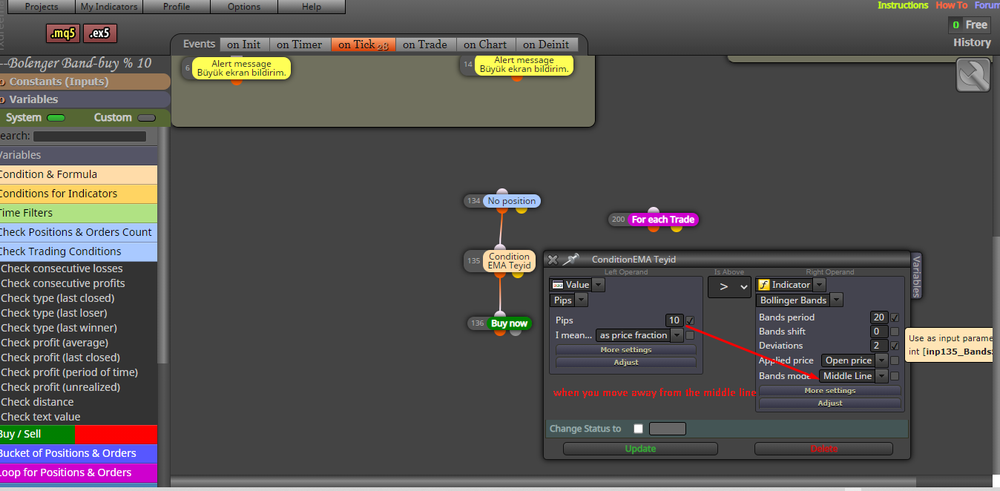The width and height of the screenshot is (1000, 491).
Task: Open the Instructions link
Action: click(903, 5)
